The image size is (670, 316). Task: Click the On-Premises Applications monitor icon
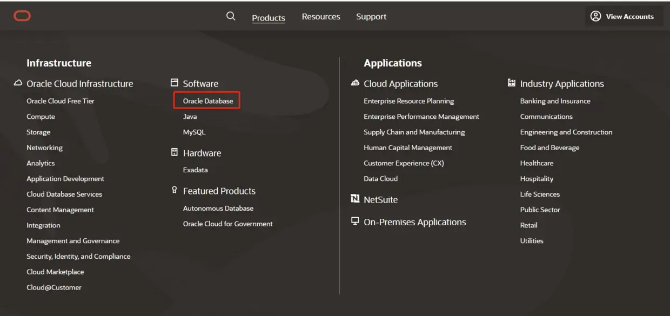point(355,221)
